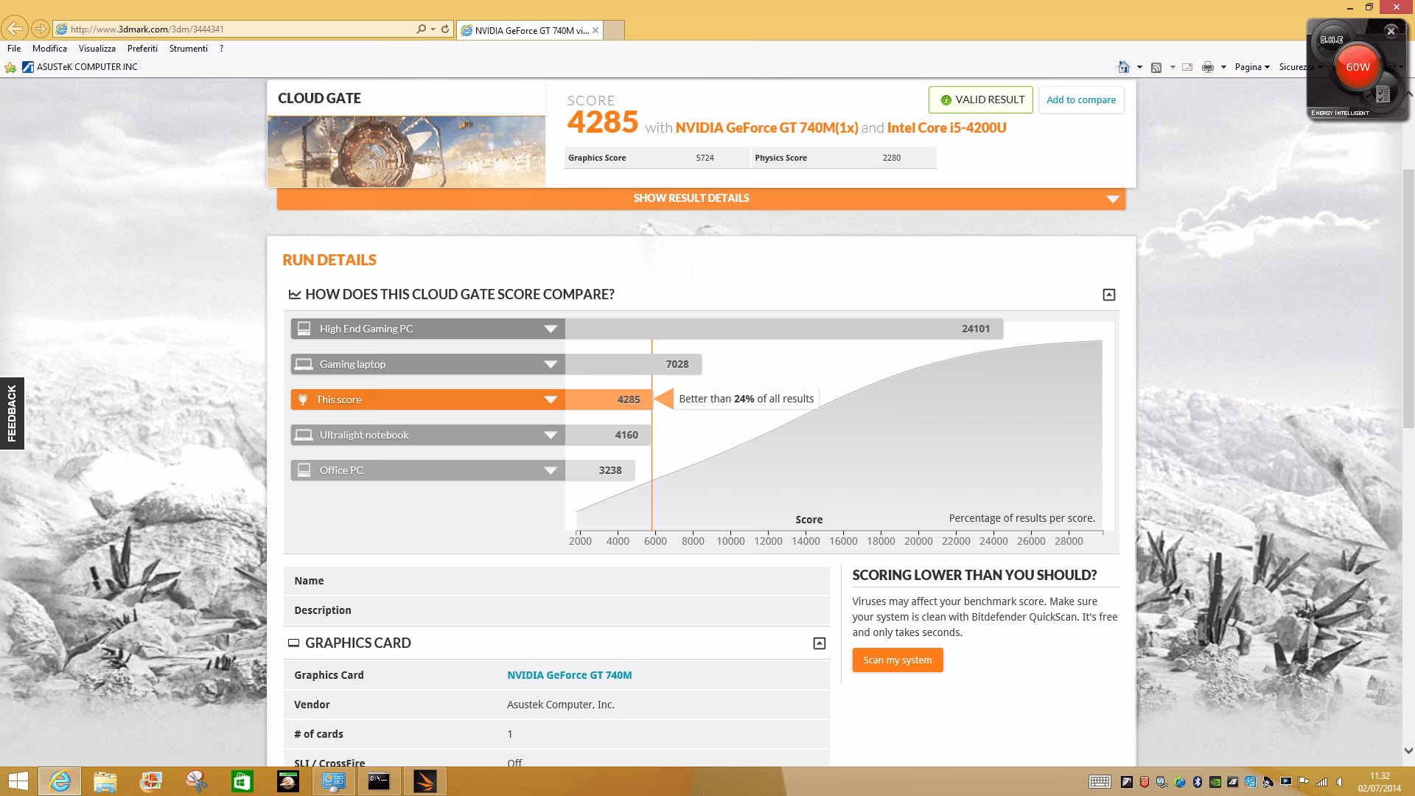Open the Visualizza menu
Screen dimensions: 1415x796
(97, 49)
